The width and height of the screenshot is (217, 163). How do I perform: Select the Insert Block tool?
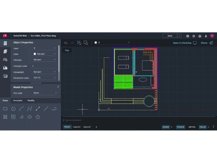coord(13,117)
